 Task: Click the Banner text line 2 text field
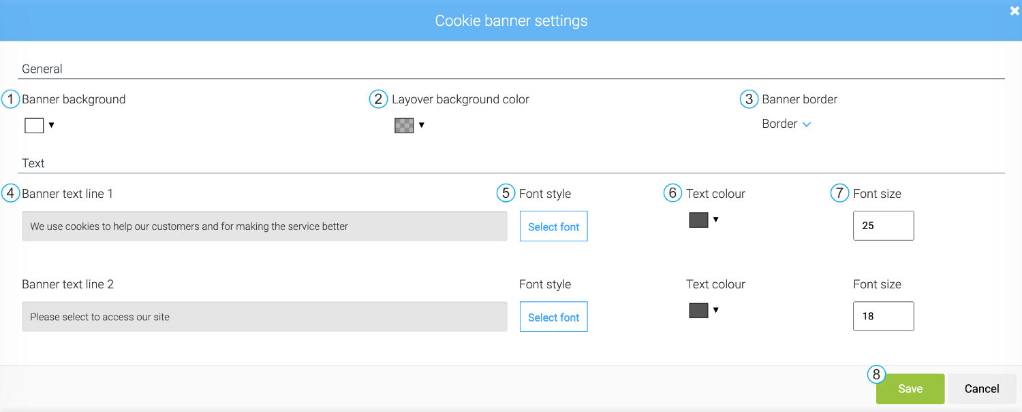click(264, 316)
